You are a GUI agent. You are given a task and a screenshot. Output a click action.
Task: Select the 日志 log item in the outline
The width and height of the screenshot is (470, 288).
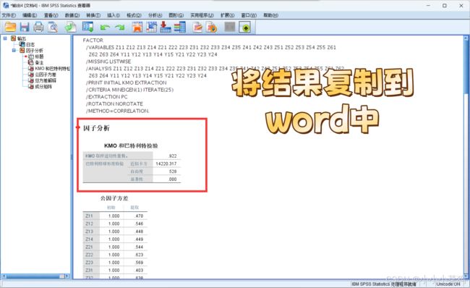point(30,44)
